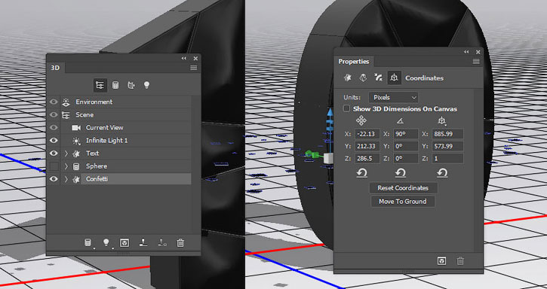Click the X position field showing -22.13
Viewport: 547px width, 289px height.
pos(367,134)
